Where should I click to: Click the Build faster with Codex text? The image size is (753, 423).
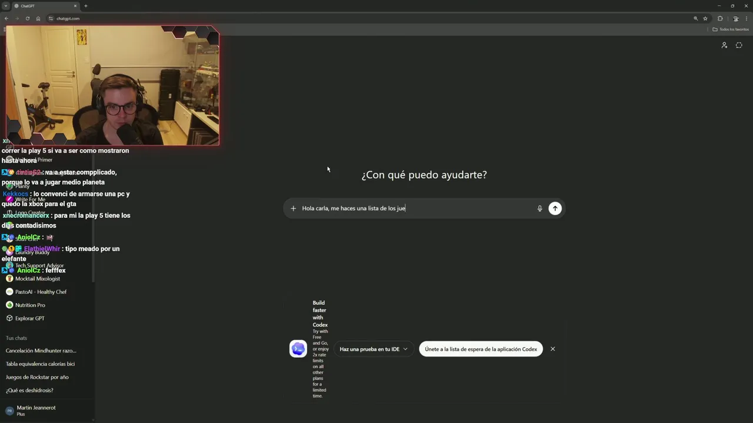click(320, 314)
